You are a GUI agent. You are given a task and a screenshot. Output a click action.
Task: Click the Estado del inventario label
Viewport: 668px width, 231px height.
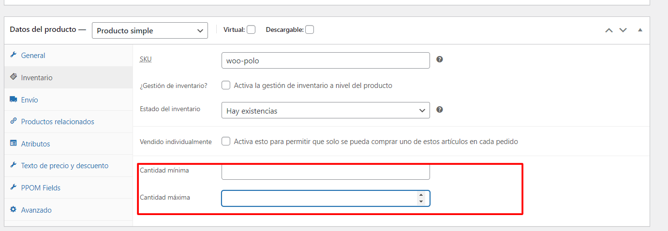tap(170, 109)
